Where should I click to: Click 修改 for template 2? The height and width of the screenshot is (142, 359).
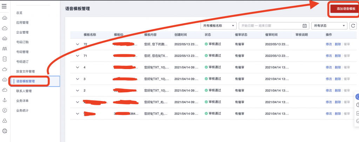tap(328, 90)
